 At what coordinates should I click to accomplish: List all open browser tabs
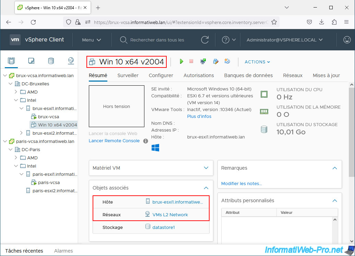[x=287, y=8]
